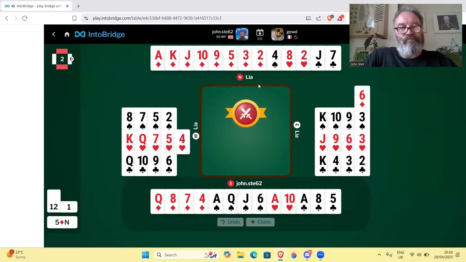
Task: Open Microsoft Store from the taskbar
Action: (267, 255)
